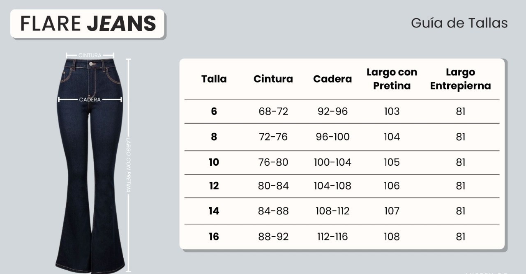Image resolution: width=526 pixels, height=274 pixels.
Task: Select the Cintura column header
Action: [x=273, y=79]
